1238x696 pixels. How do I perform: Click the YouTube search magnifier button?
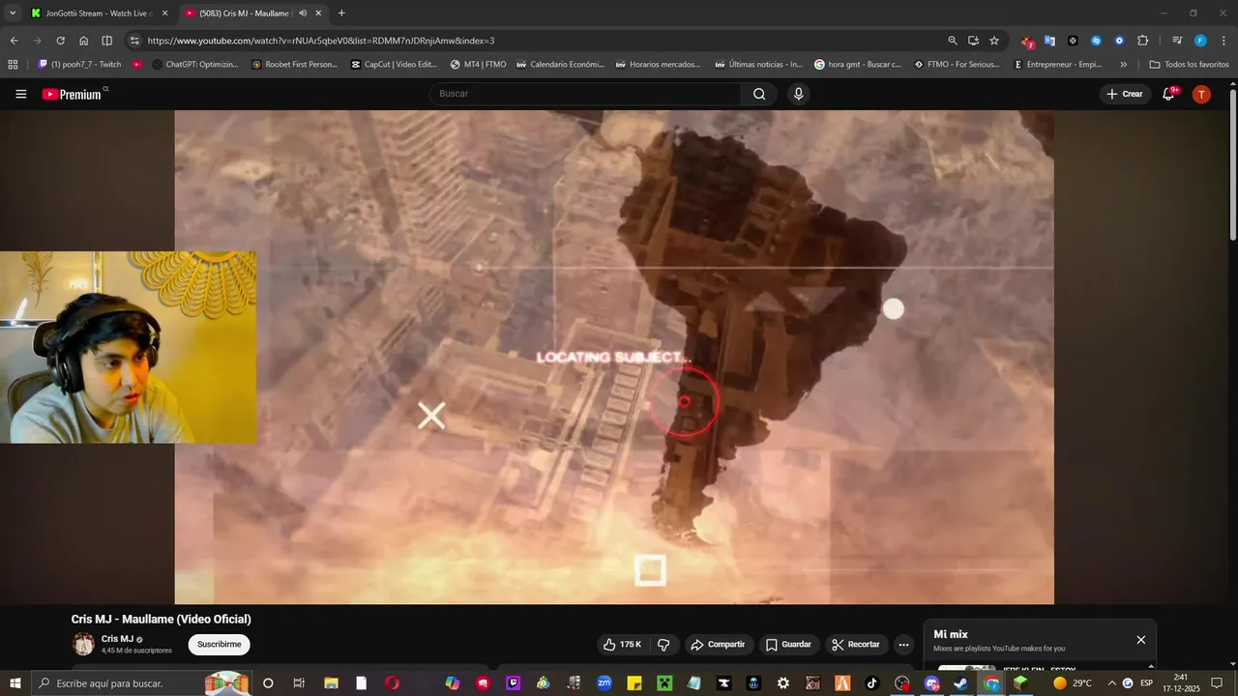759,94
